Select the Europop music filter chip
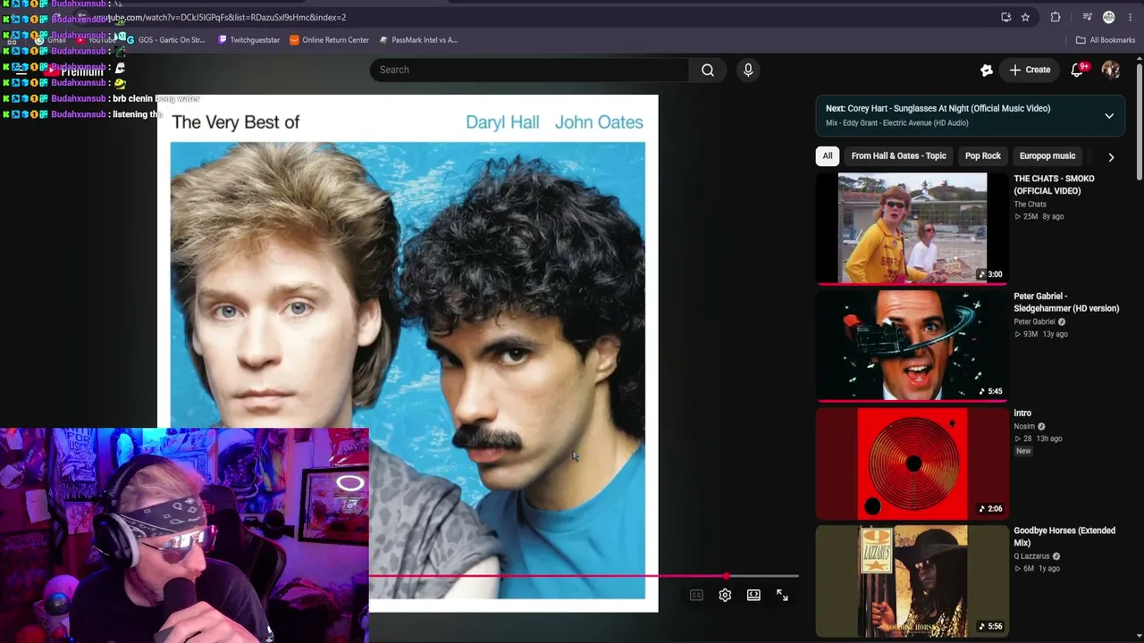Image resolution: width=1144 pixels, height=643 pixels. click(x=1047, y=156)
